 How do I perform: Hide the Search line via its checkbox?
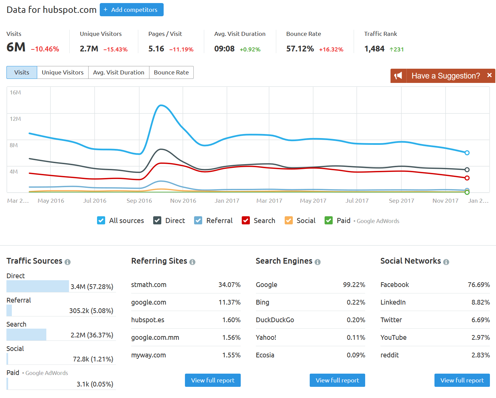coord(246,221)
